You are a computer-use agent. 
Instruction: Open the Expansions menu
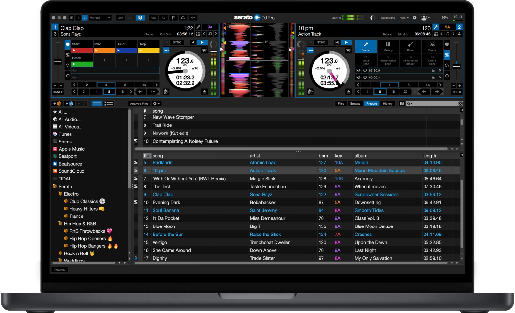coord(388,18)
